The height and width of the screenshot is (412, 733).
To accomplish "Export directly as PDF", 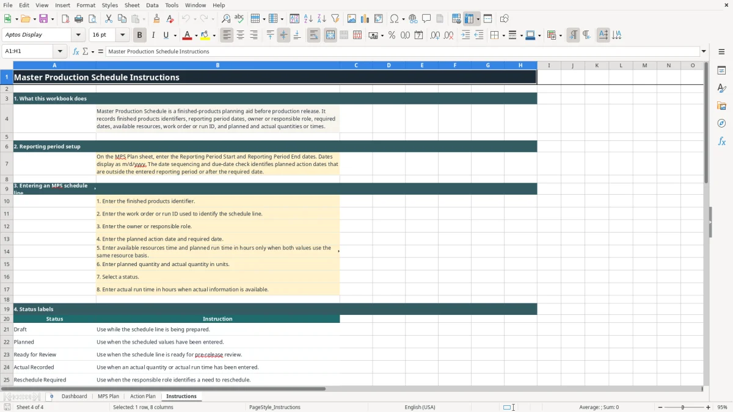I will (65, 19).
